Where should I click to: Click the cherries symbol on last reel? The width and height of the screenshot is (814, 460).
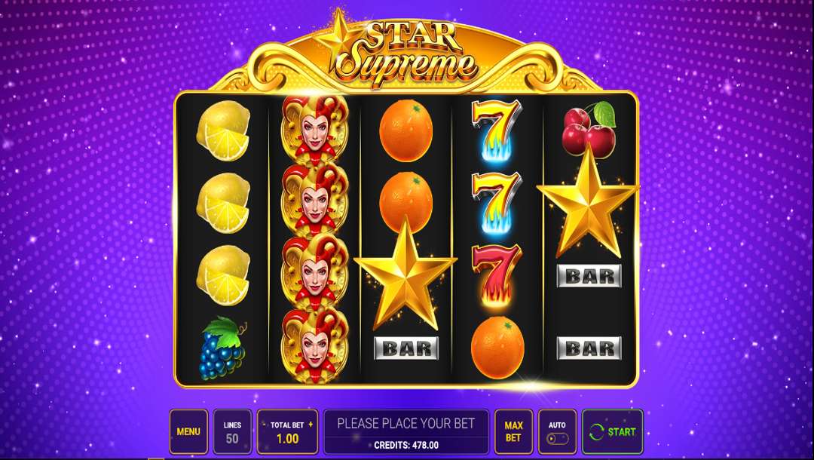click(x=589, y=129)
